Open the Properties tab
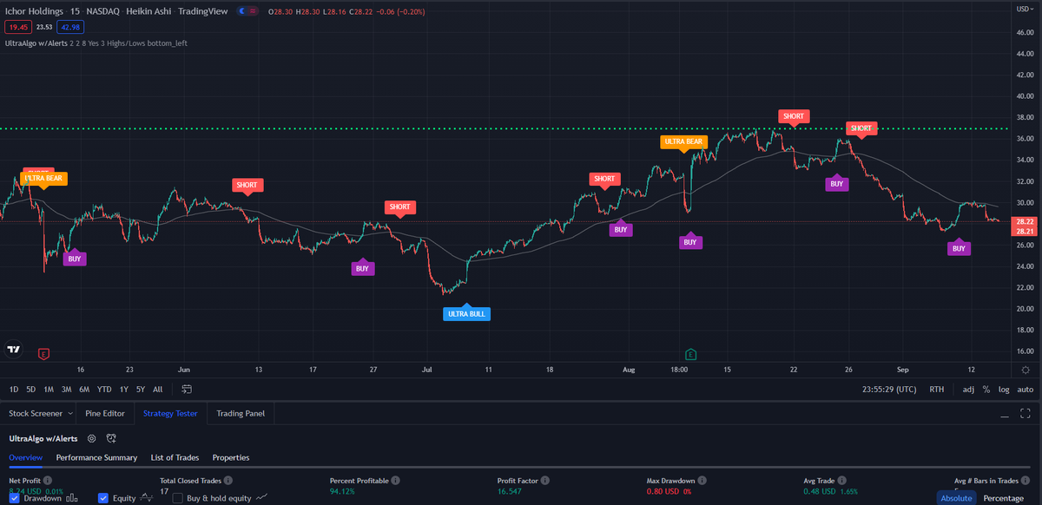 [x=231, y=457]
